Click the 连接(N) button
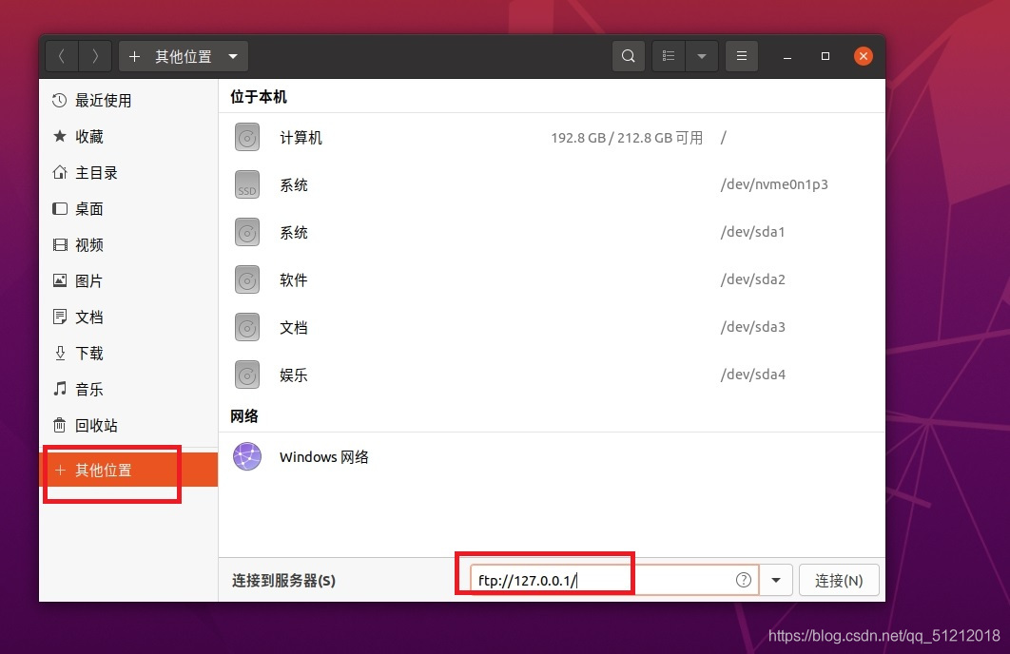This screenshot has height=654, width=1010. [x=839, y=580]
